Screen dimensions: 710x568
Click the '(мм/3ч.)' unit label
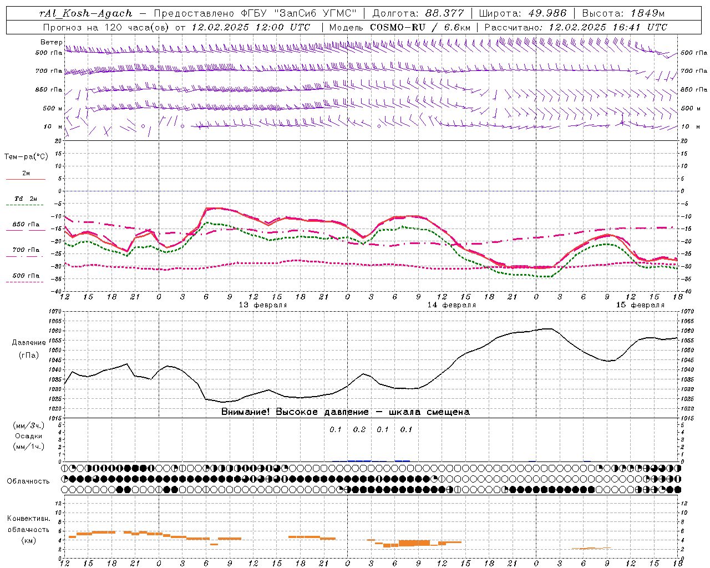29,425
